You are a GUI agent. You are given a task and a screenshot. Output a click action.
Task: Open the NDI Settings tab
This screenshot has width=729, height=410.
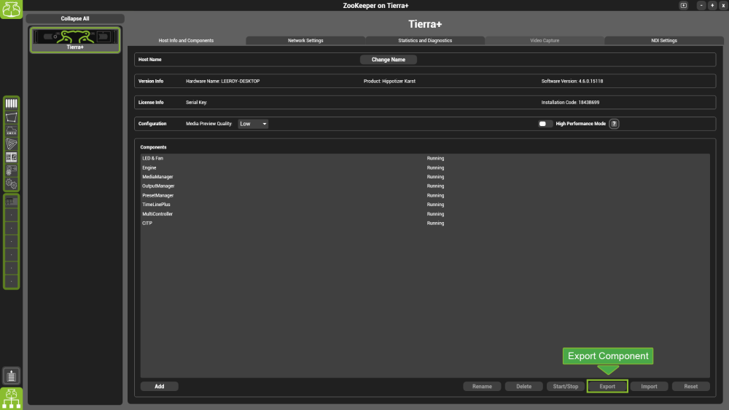pos(664,40)
